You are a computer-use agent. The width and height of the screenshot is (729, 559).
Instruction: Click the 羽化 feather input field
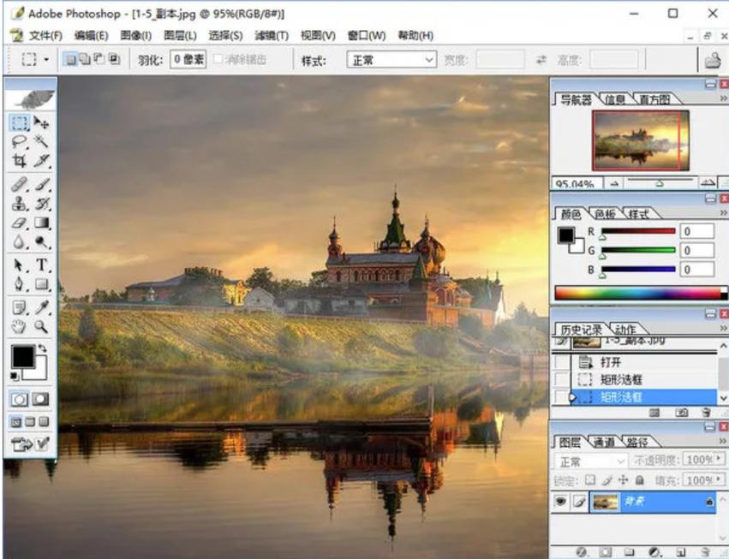187,60
